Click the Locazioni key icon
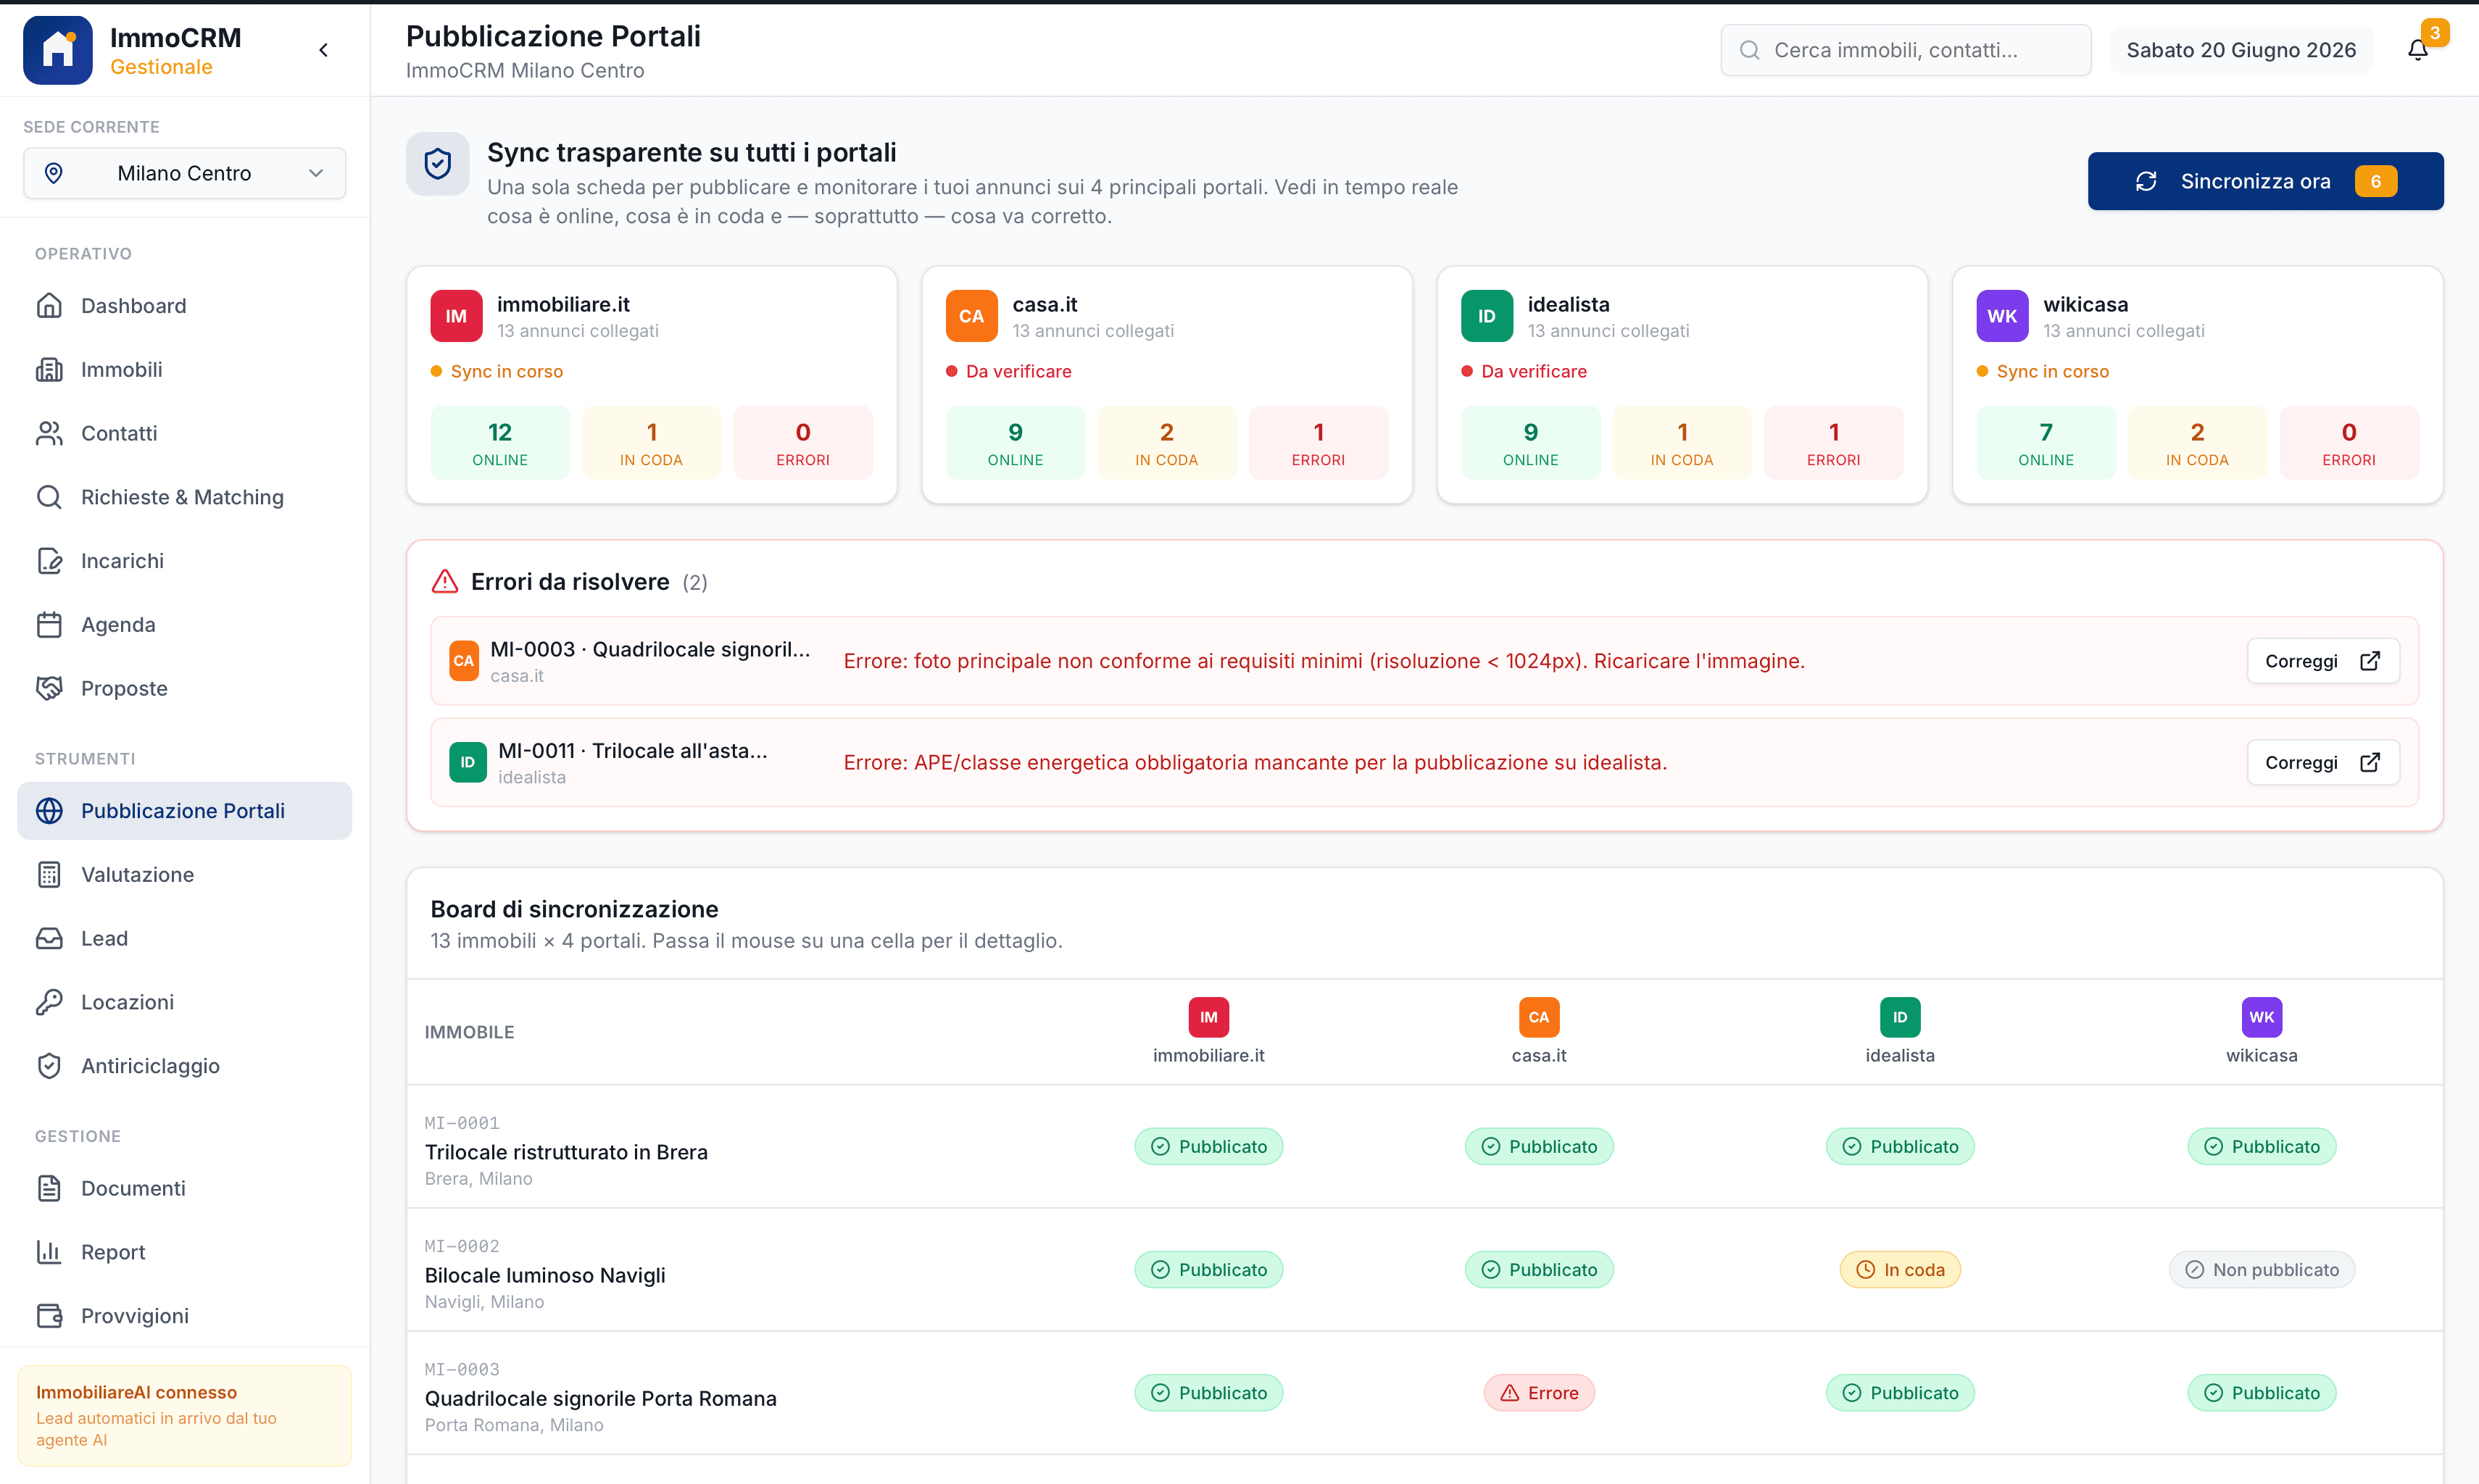The image size is (2479, 1484). [49, 1002]
